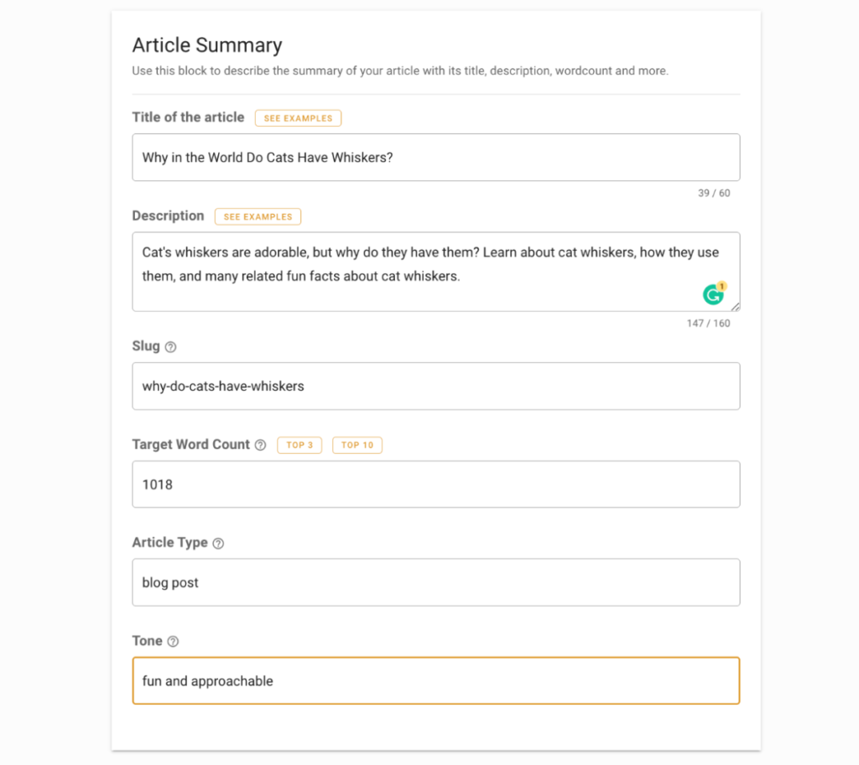Screen dimensions: 859x765
Task: Focus the Slug input field
Action: click(x=436, y=386)
